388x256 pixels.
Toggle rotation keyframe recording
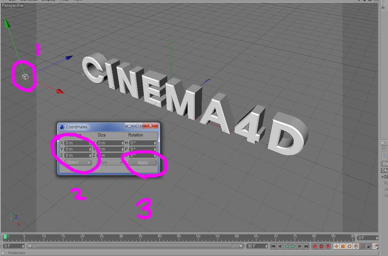tap(349, 247)
